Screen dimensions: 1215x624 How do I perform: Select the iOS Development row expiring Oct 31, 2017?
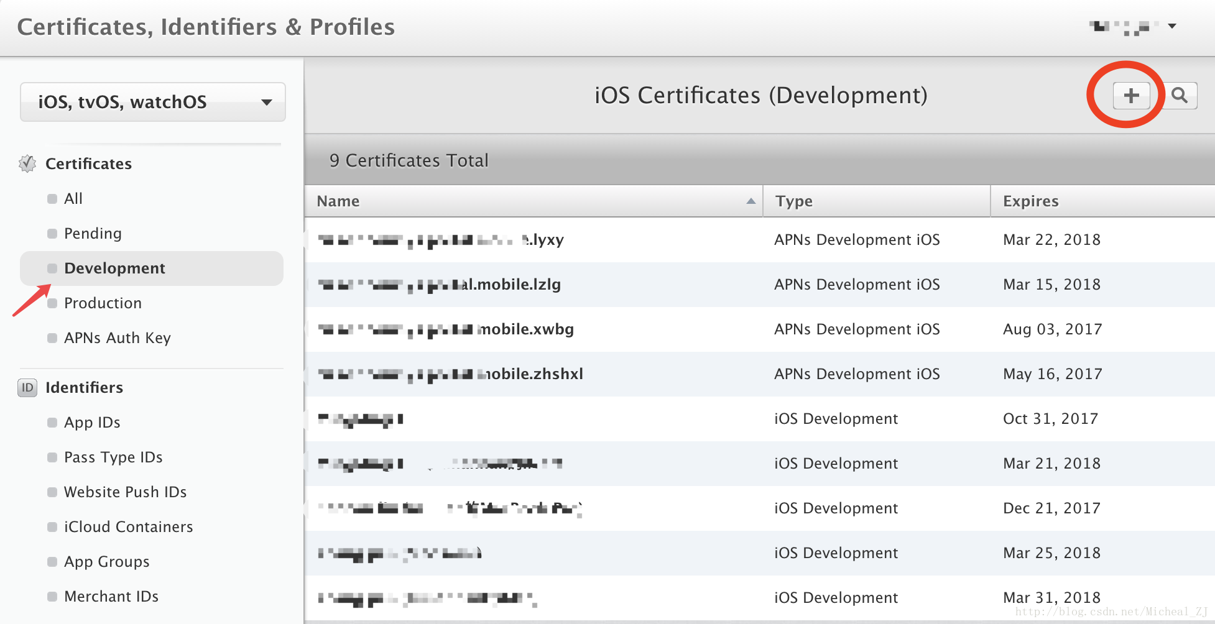(x=760, y=418)
